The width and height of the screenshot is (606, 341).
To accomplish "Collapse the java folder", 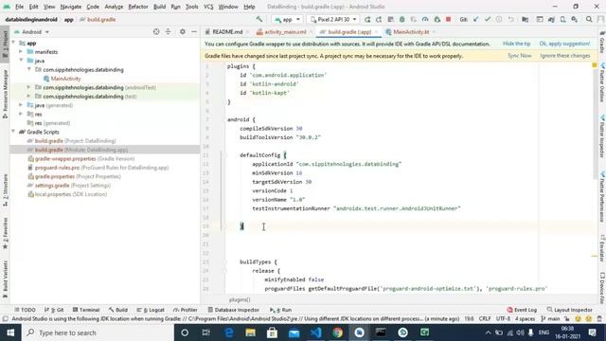I will pyautogui.click(x=21, y=61).
